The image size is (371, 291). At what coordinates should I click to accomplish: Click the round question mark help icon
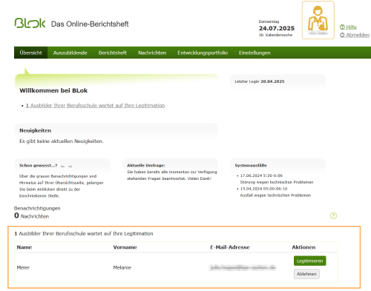coord(333,215)
